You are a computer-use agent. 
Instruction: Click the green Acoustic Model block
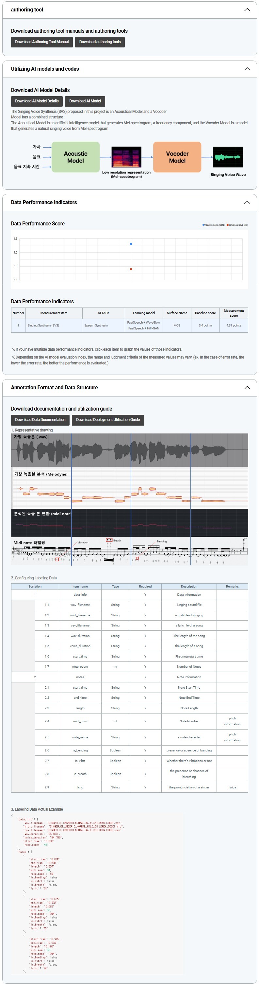[x=76, y=157]
